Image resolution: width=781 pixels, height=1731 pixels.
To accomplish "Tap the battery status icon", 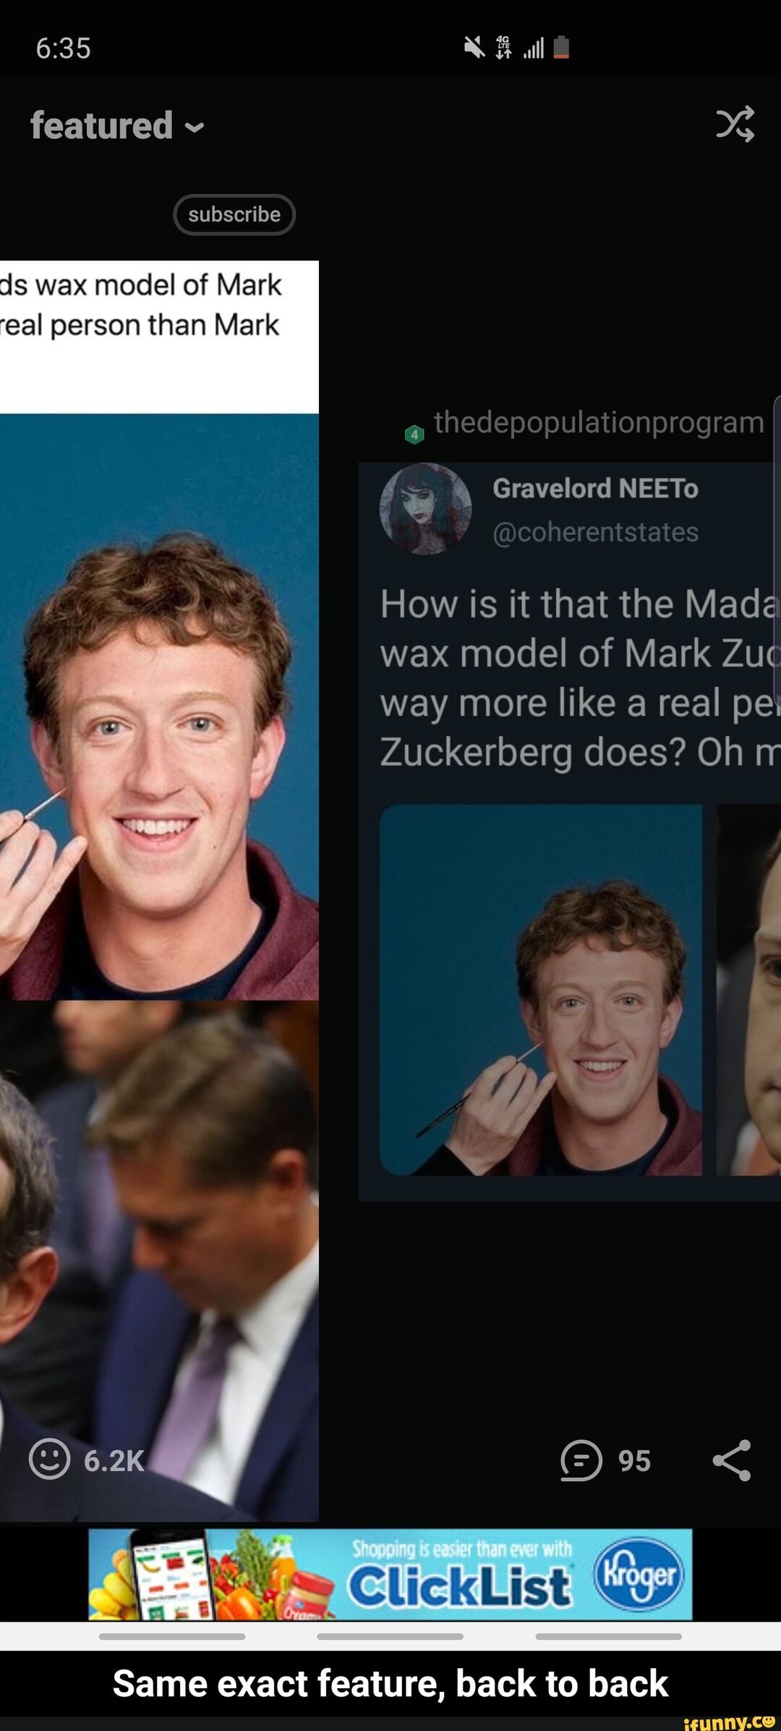I will click(x=561, y=48).
